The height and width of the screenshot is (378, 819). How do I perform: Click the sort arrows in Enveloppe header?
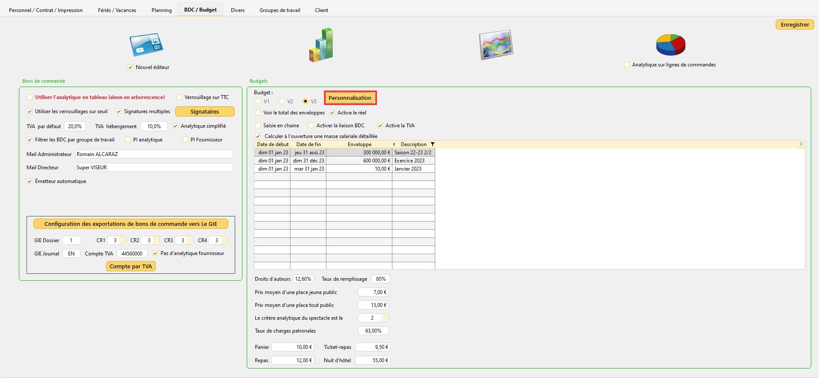394,144
